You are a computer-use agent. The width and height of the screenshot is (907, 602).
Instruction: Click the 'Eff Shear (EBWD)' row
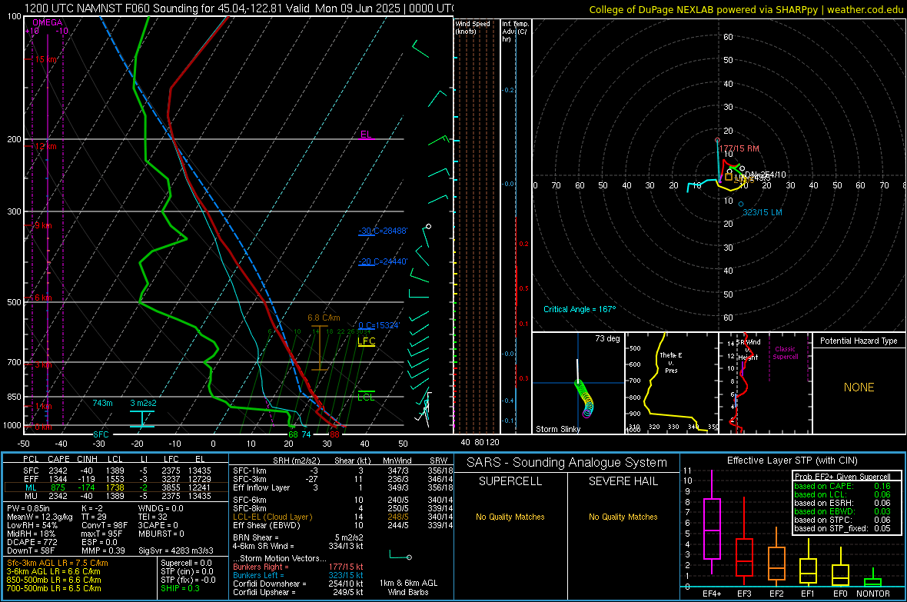tap(343, 526)
